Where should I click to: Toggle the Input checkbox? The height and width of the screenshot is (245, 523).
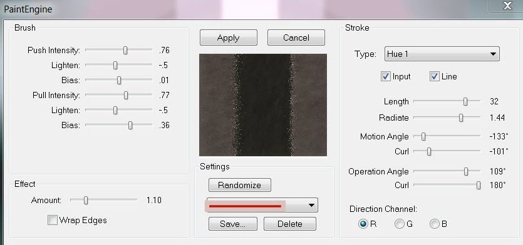(386, 76)
